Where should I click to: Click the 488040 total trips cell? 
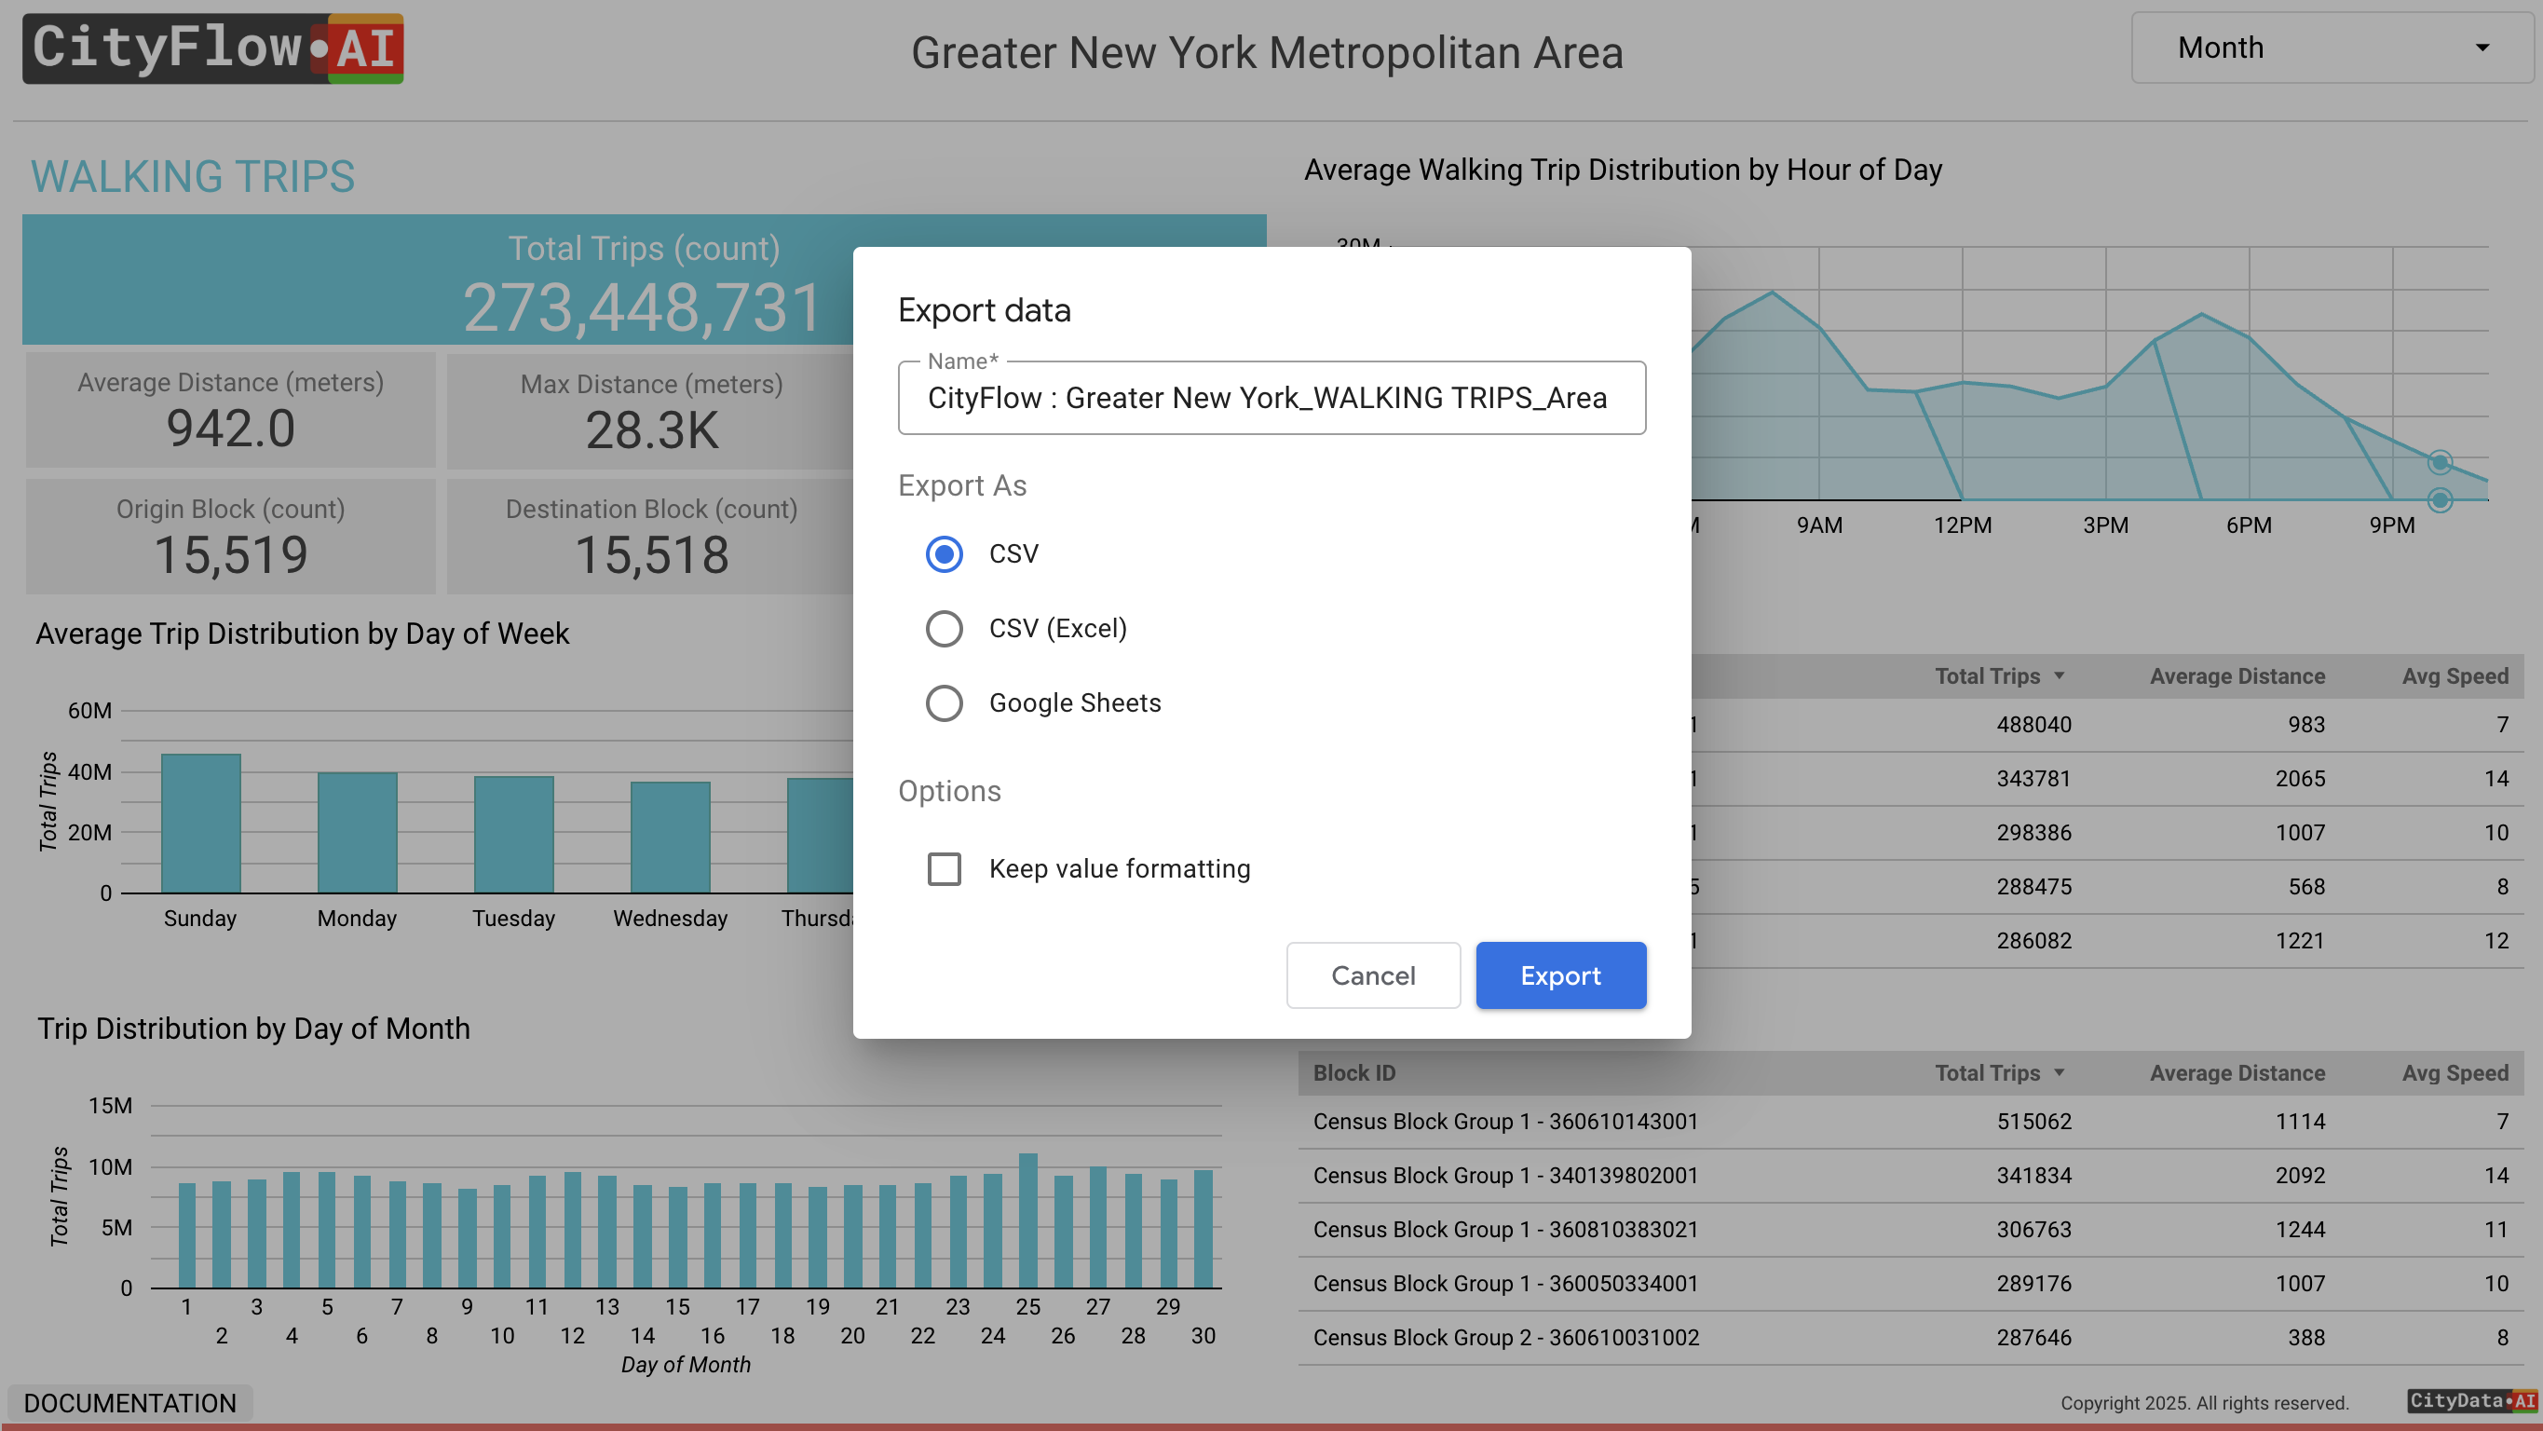(2033, 724)
